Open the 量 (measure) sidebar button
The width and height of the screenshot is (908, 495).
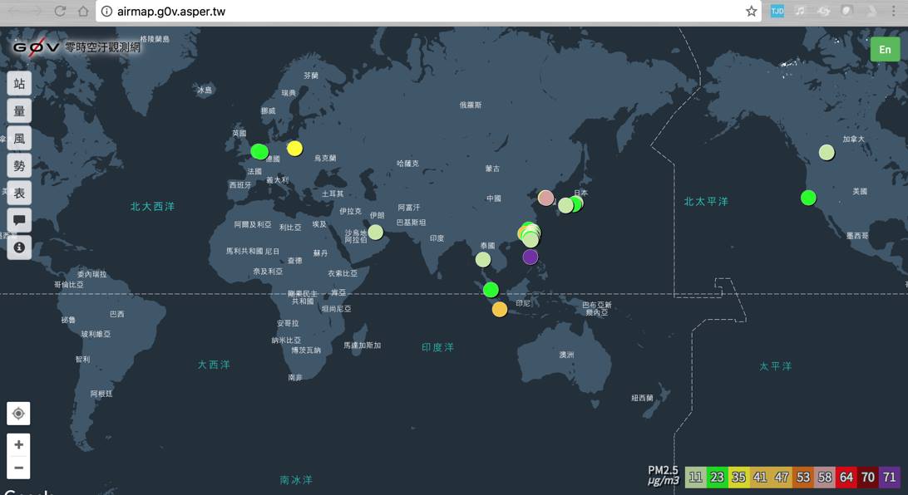[x=19, y=110]
